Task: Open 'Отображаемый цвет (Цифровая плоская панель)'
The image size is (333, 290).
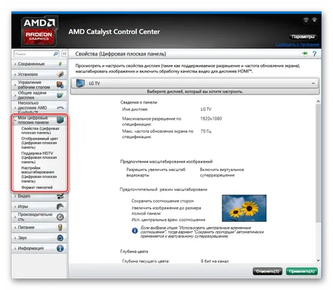Action: click(x=40, y=143)
